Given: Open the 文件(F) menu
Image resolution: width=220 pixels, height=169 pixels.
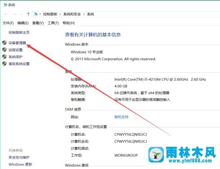Looking at the screenshot, I should pyautogui.click(x=8, y=23).
